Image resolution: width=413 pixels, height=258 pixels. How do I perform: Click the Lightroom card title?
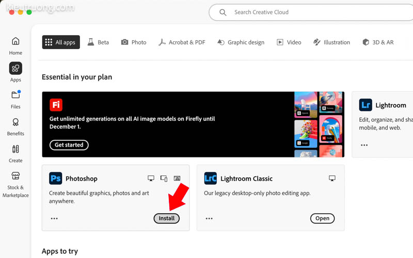(391, 105)
